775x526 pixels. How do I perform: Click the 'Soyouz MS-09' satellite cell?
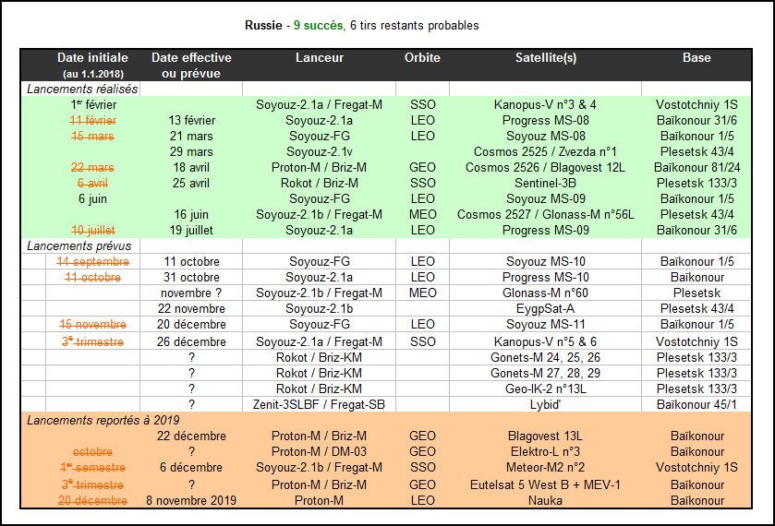coord(546,199)
